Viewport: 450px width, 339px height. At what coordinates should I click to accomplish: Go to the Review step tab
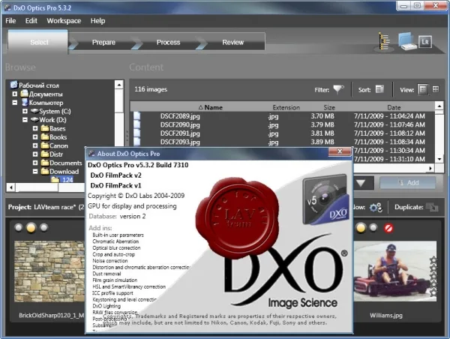coord(232,42)
